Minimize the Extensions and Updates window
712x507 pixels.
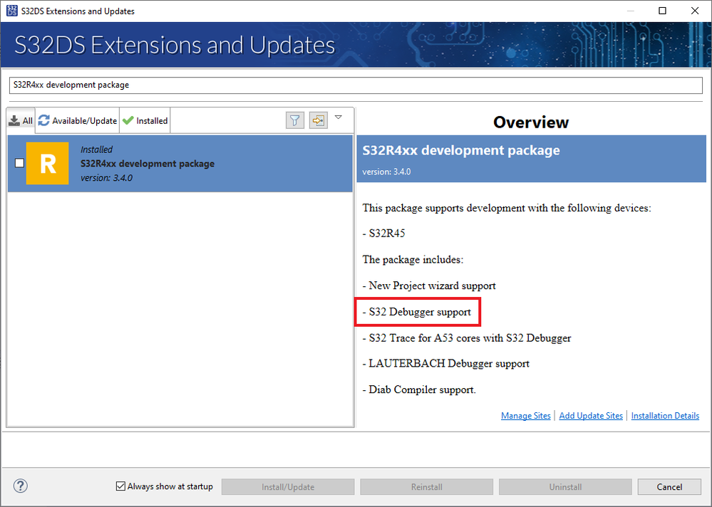[x=629, y=11]
